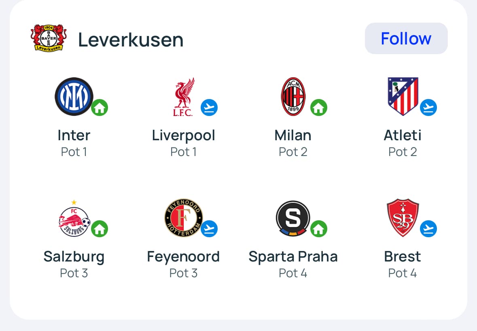This screenshot has height=331, width=477.
Task: Open the Leverkusen team name link
Action: [x=131, y=40]
